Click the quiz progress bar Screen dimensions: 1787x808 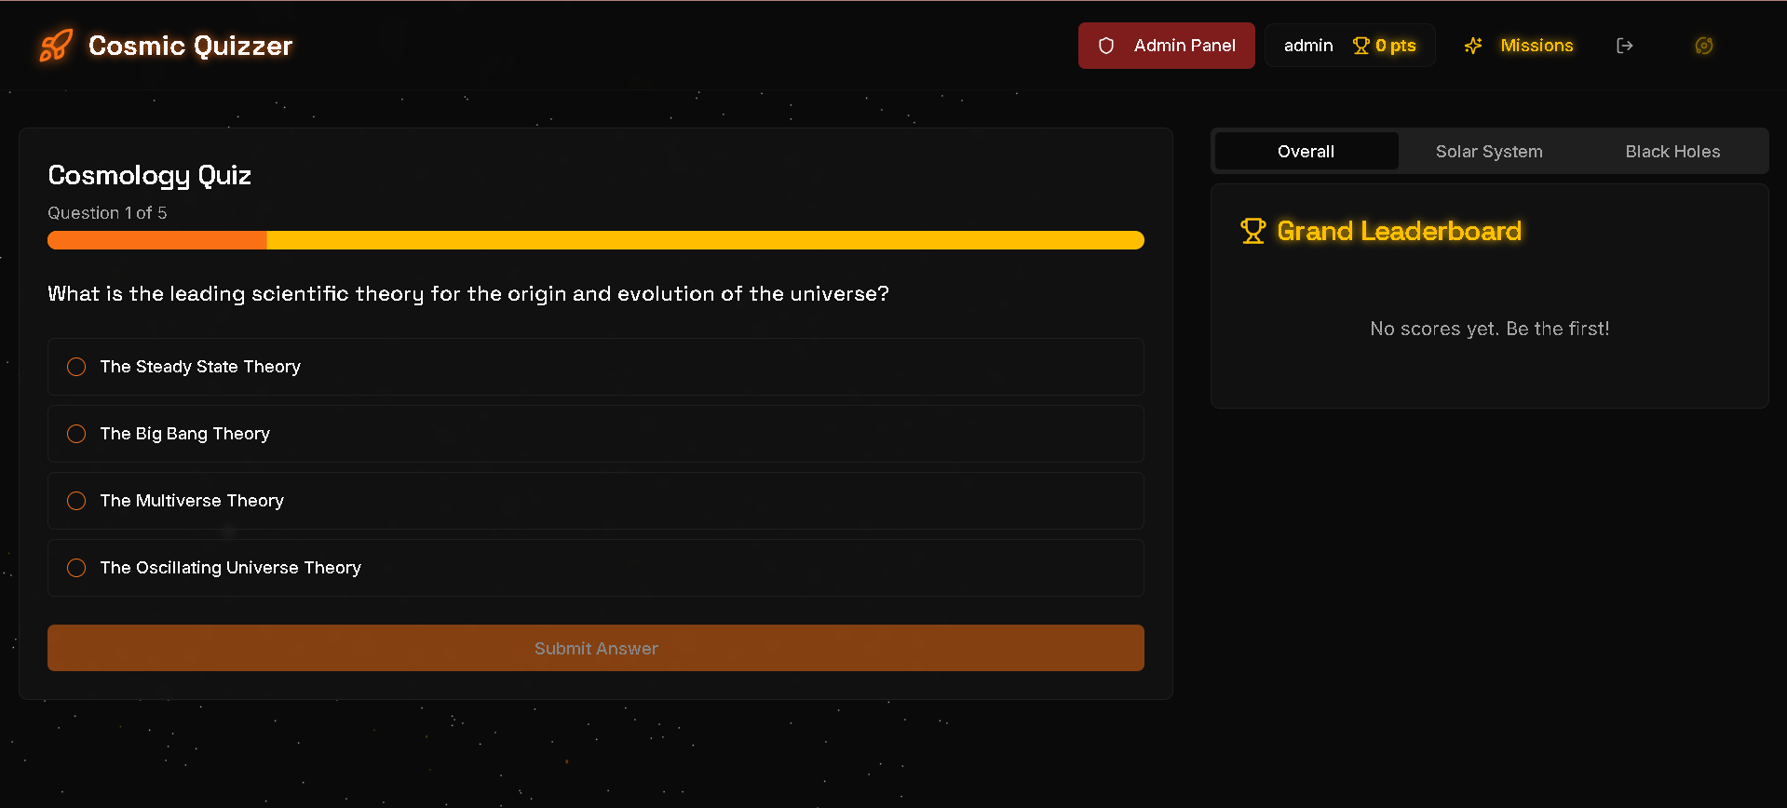(x=596, y=240)
